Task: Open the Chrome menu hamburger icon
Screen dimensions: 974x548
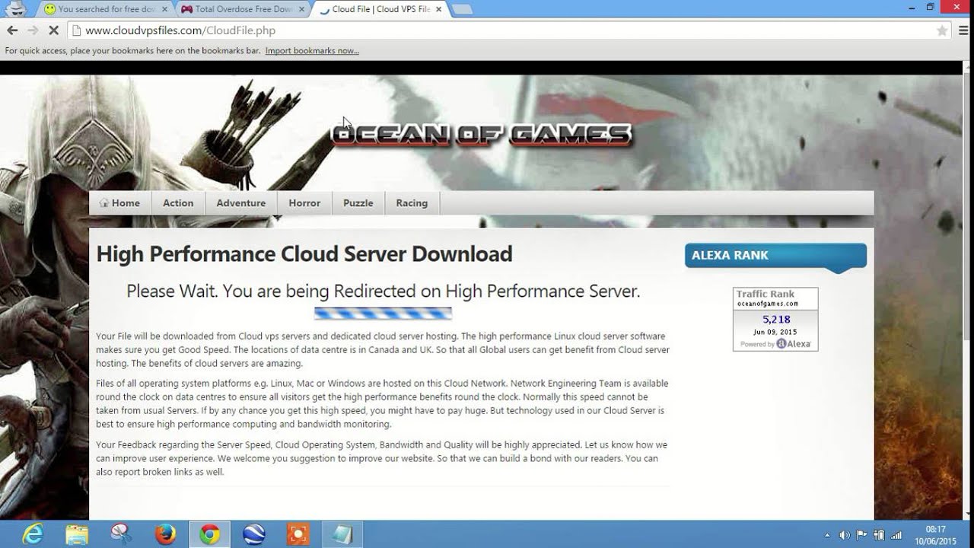Action: [963, 31]
